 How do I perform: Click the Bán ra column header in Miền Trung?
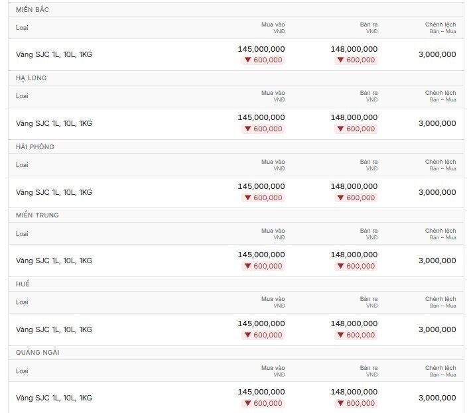[369, 234]
